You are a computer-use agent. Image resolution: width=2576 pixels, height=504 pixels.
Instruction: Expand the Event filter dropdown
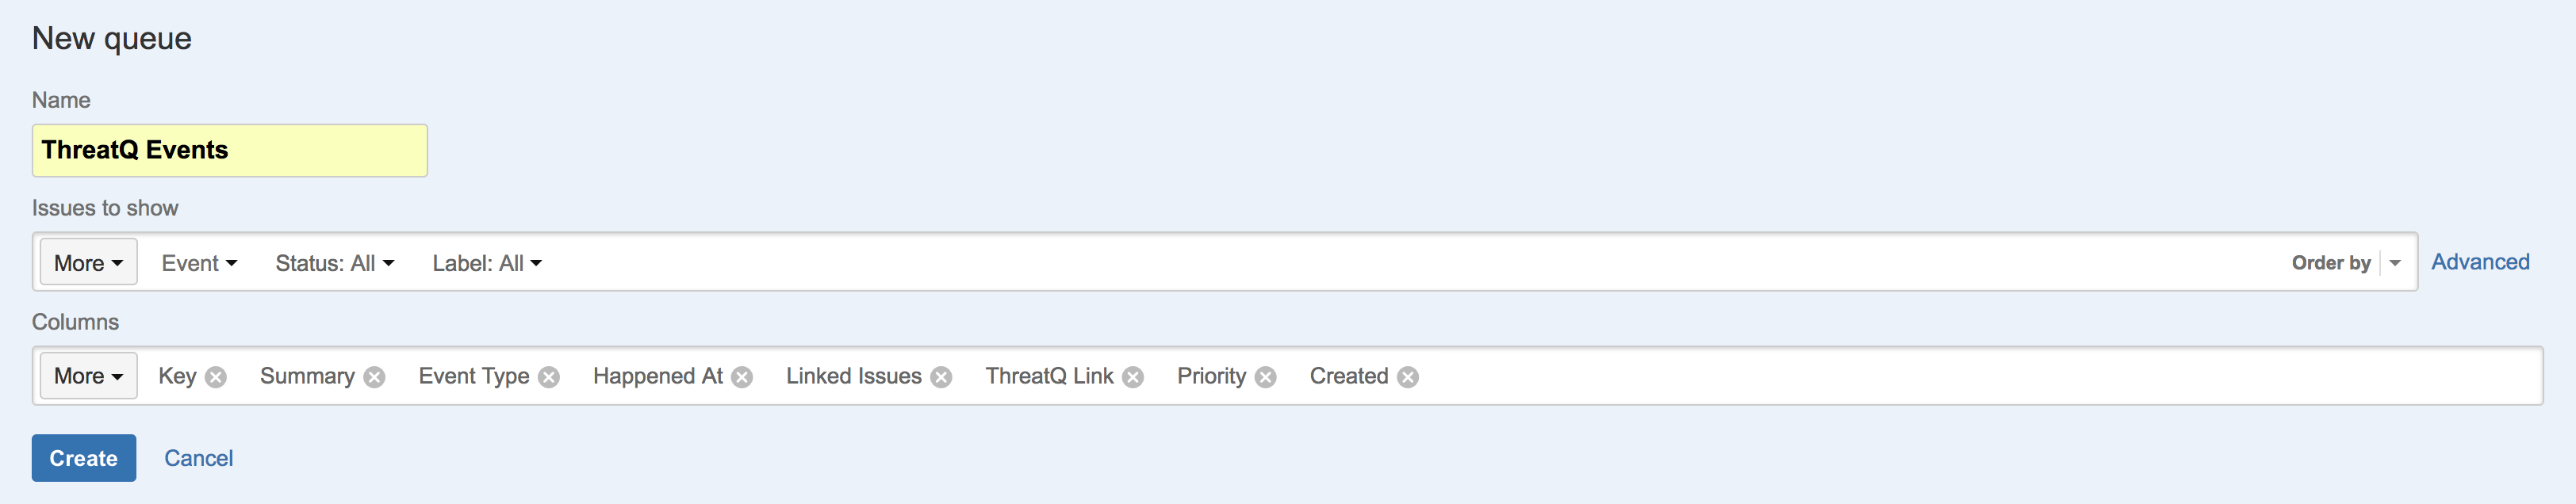pyautogui.click(x=199, y=263)
